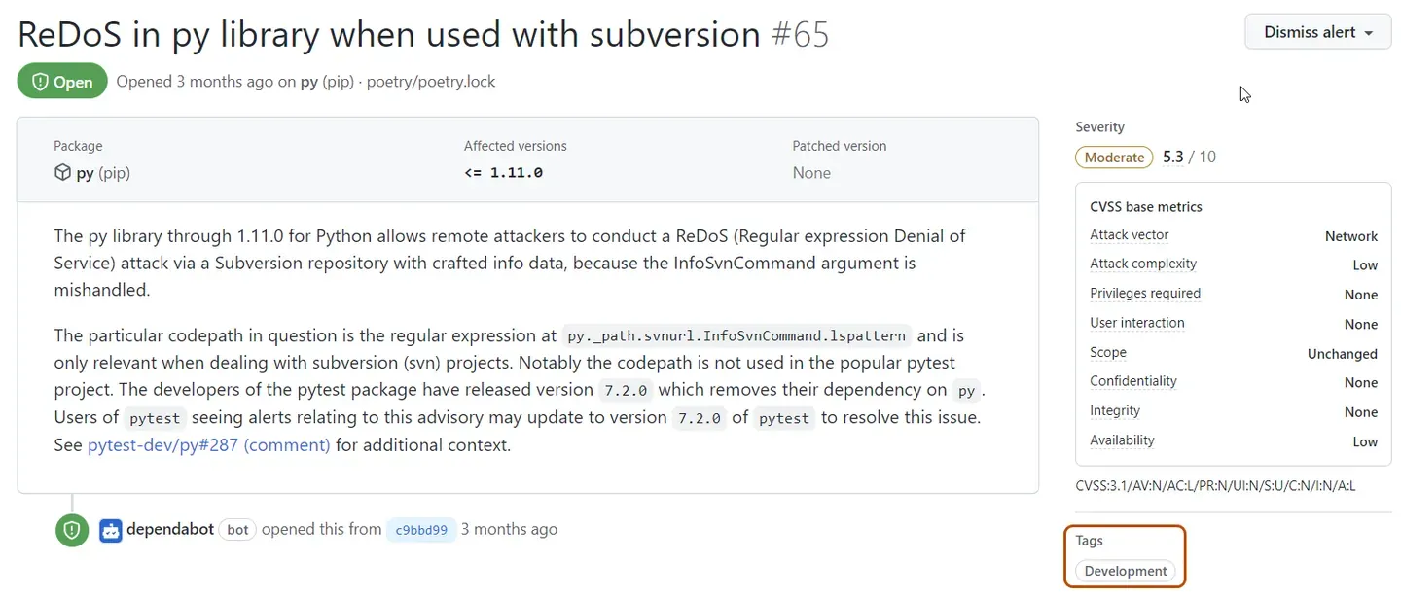1401x598 pixels.
Task: Select the Development tag
Action: (x=1125, y=571)
